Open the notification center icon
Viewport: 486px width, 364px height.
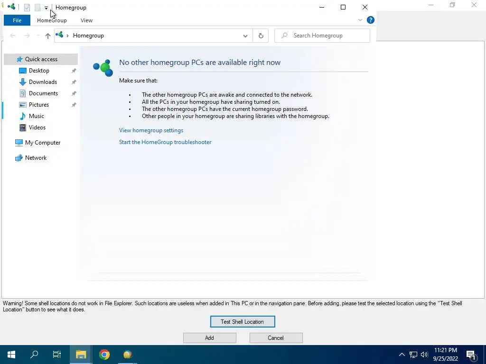tap(471, 355)
